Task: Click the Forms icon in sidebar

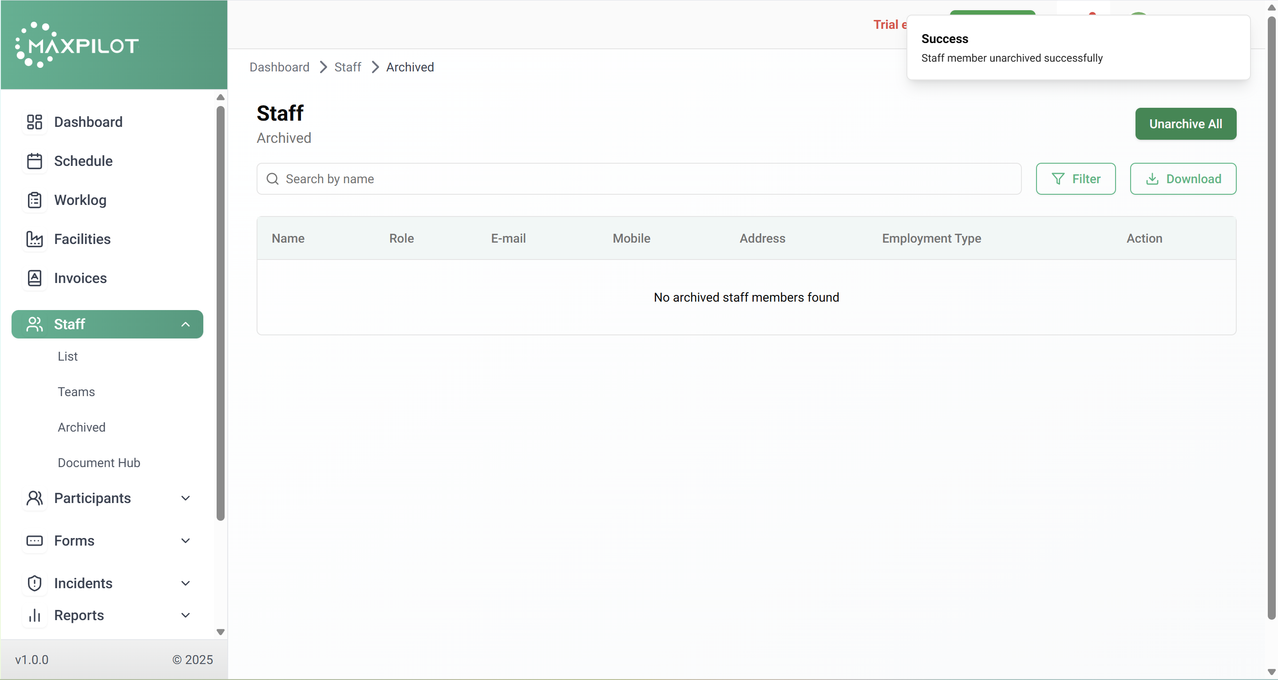Action: [34, 541]
